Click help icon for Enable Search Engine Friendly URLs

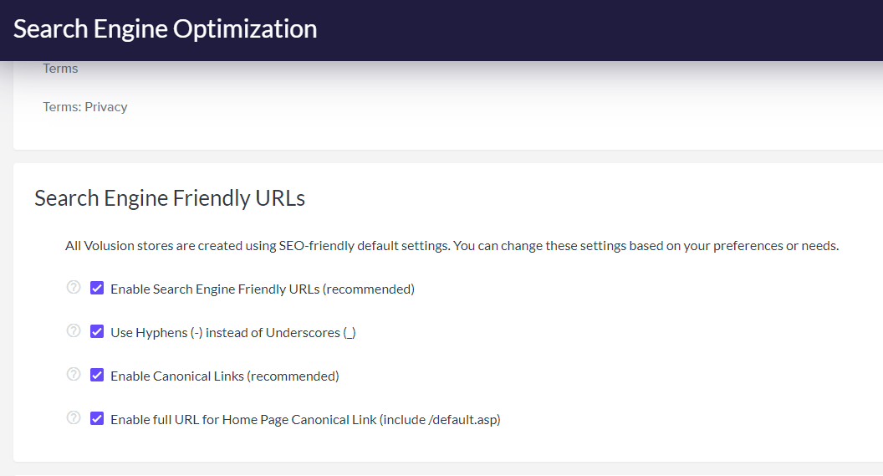(74, 288)
